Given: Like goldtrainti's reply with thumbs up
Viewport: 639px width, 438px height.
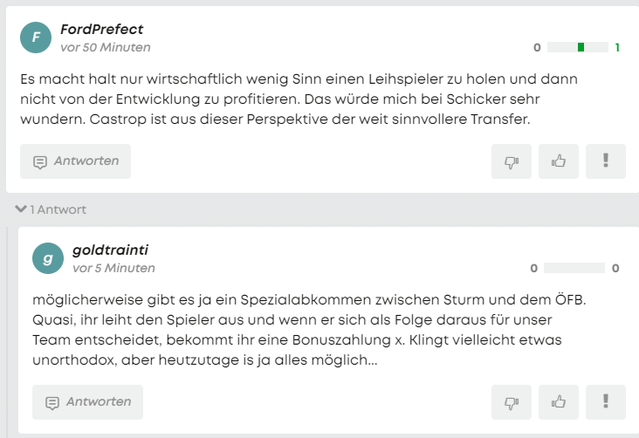Looking at the screenshot, I should click(x=559, y=402).
